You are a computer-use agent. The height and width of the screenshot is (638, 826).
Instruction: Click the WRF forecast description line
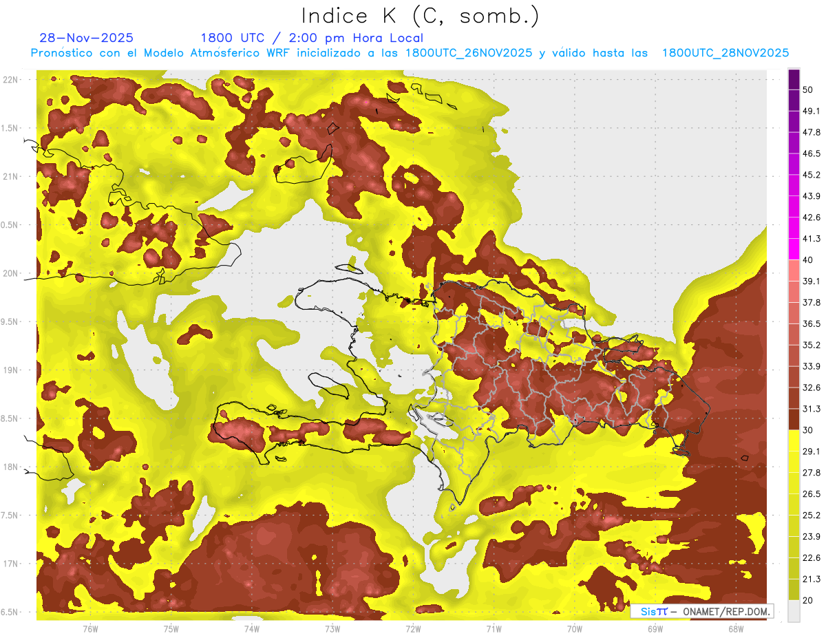click(410, 53)
